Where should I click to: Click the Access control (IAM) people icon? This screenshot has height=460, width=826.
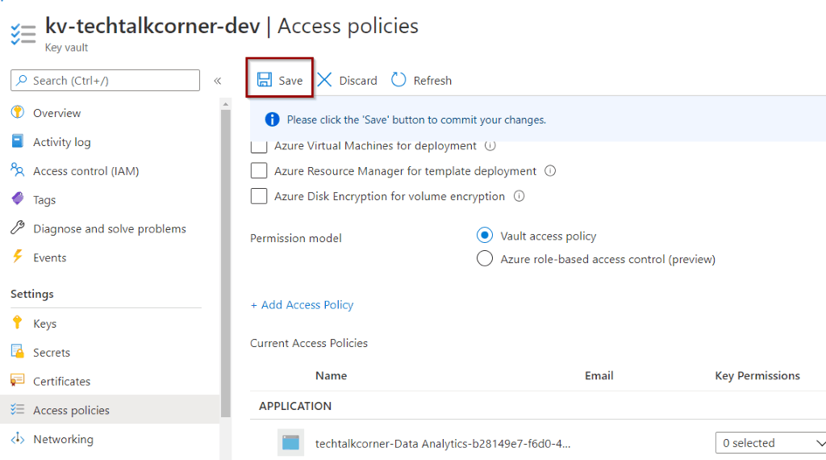pos(18,170)
